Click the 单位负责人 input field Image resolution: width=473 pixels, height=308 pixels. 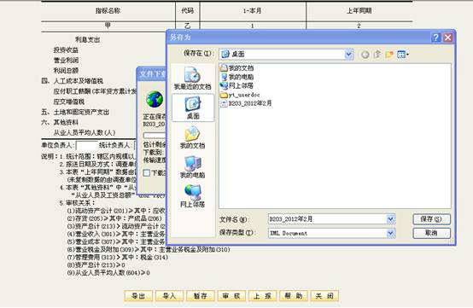[x=86, y=146]
